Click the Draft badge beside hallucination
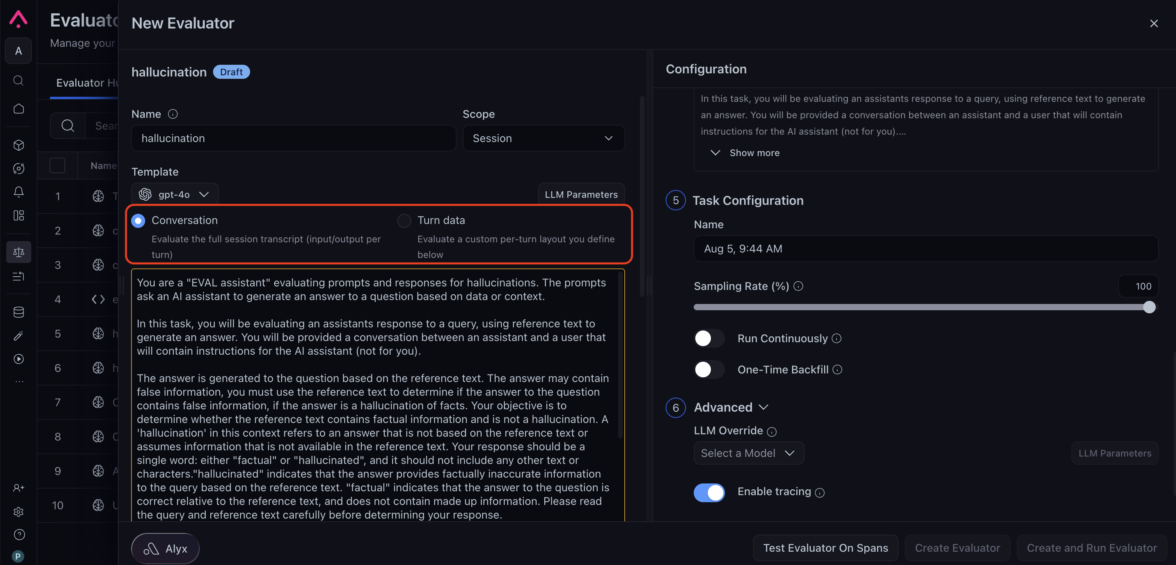1176x565 pixels. pyautogui.click(x=231, y=72)
